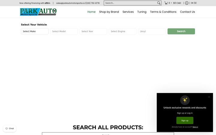Click the $0 CAD cart total
The image size is (216, 135).
(x=177, y=3)
